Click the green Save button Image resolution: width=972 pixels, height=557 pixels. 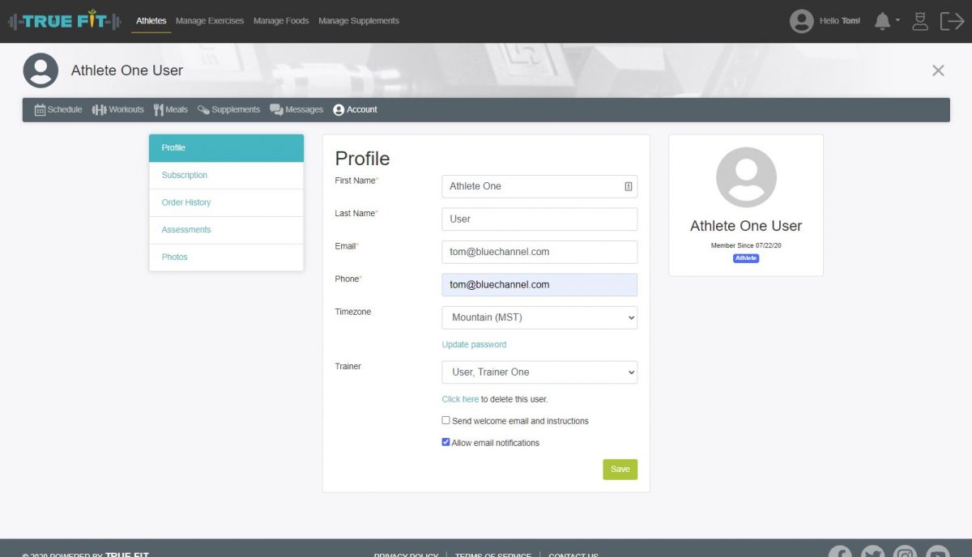click(620, 470)
